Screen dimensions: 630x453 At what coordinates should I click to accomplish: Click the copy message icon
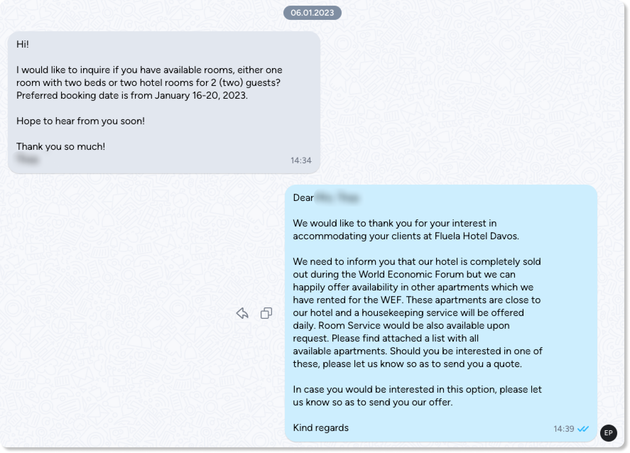(266, 313)
